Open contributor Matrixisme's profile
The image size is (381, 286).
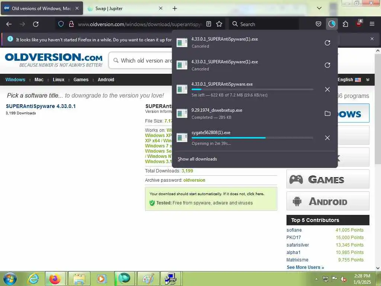coord(297,260)
